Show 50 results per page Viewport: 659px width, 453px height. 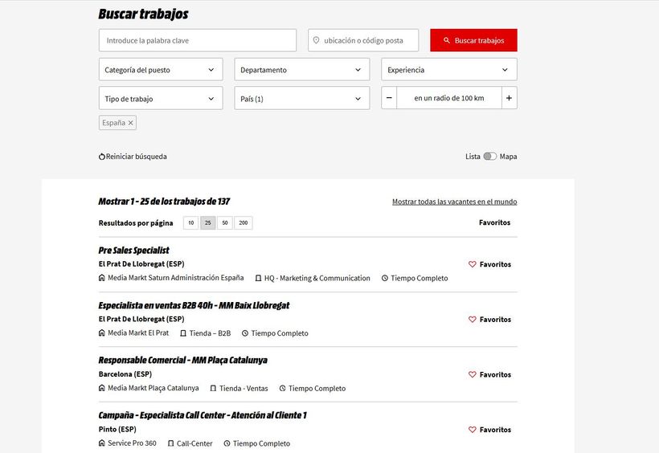225,222
